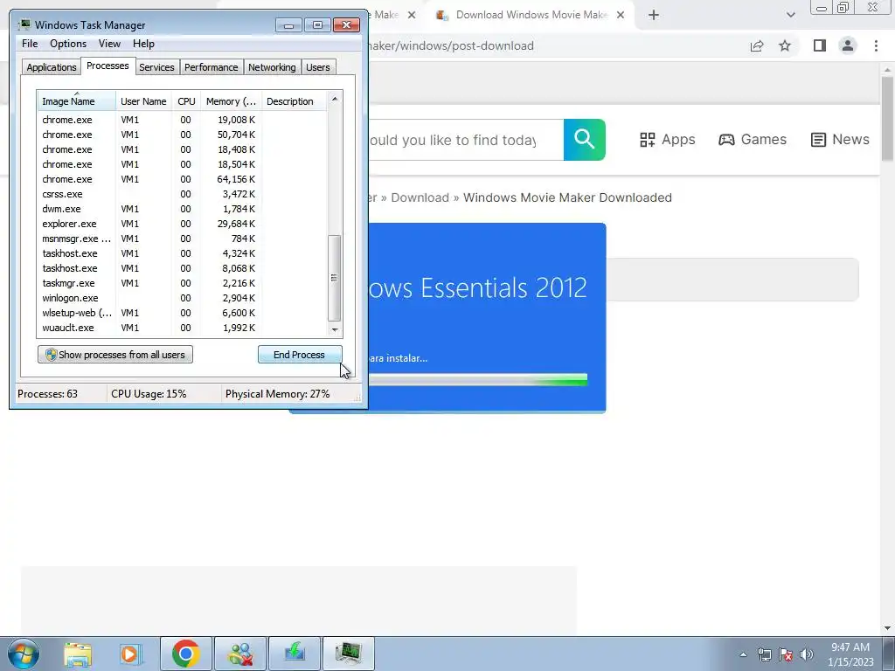Click the Task Manager taskbar icon
This screenshot has width=895, height=671.
pos(349,654)
